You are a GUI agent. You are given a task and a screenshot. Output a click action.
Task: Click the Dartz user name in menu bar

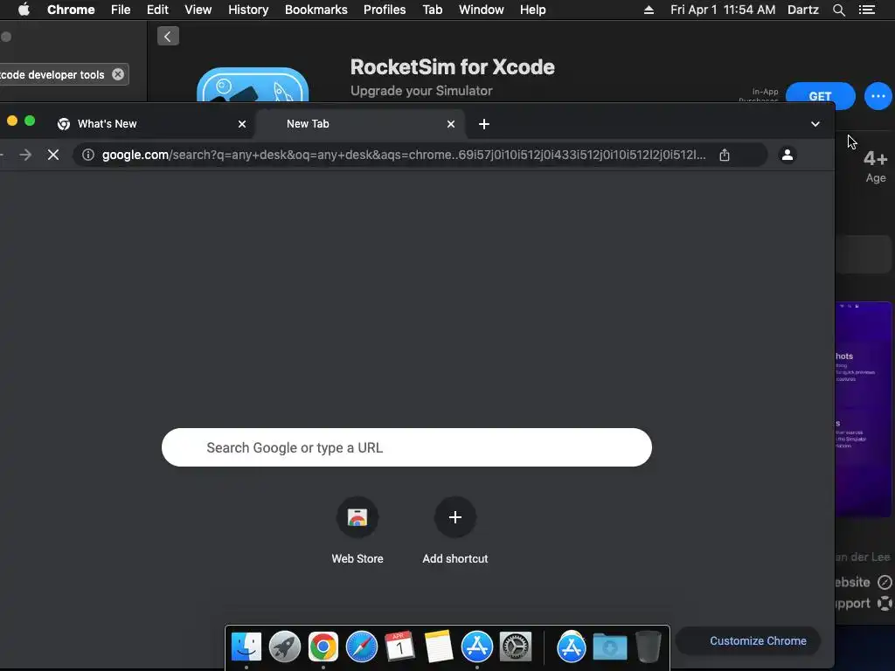(803, 10)
